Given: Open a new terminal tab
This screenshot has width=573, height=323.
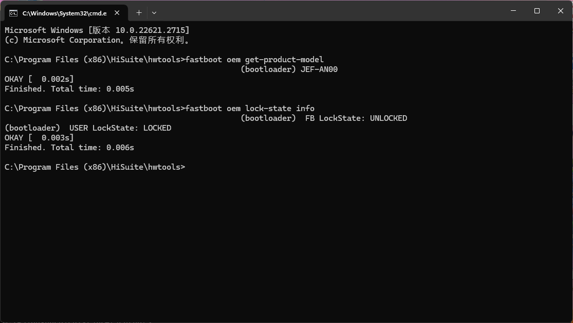Looking at the screenshot, I should [139, 13].
